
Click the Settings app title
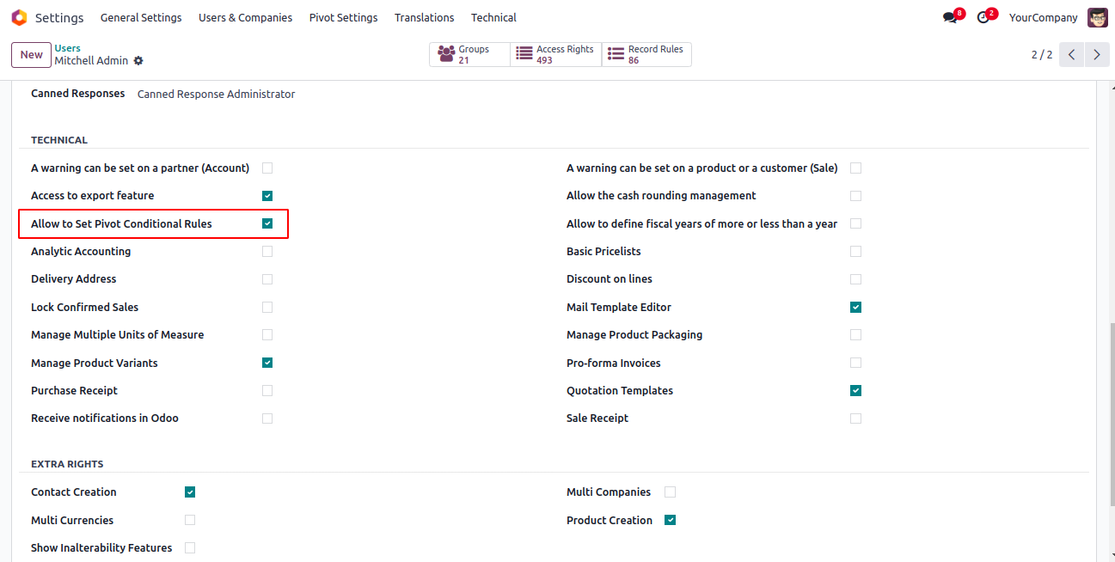pyautogui.click(x=59, y=17)
